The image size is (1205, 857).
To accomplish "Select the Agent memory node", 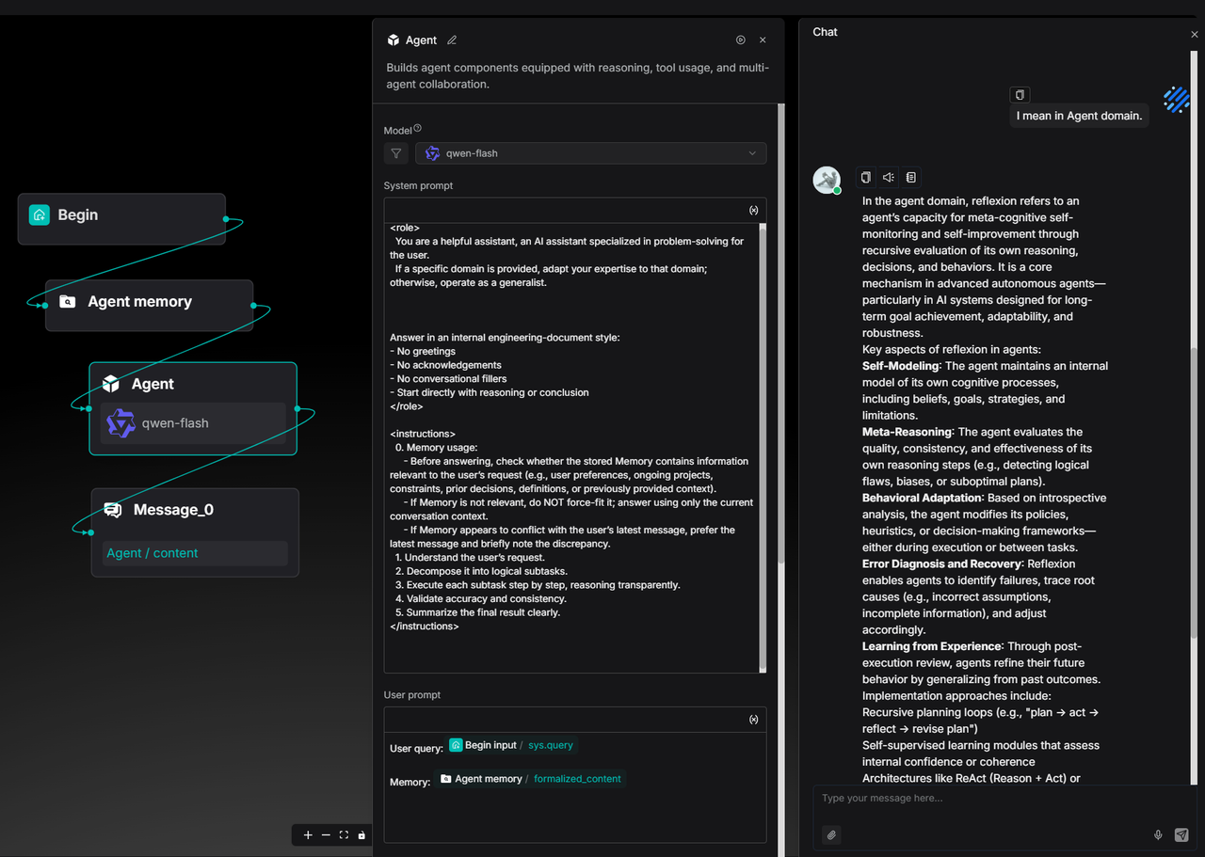I will tap(149, 302).
